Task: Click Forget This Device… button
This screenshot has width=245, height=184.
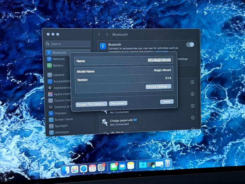Action: (91, 104)
